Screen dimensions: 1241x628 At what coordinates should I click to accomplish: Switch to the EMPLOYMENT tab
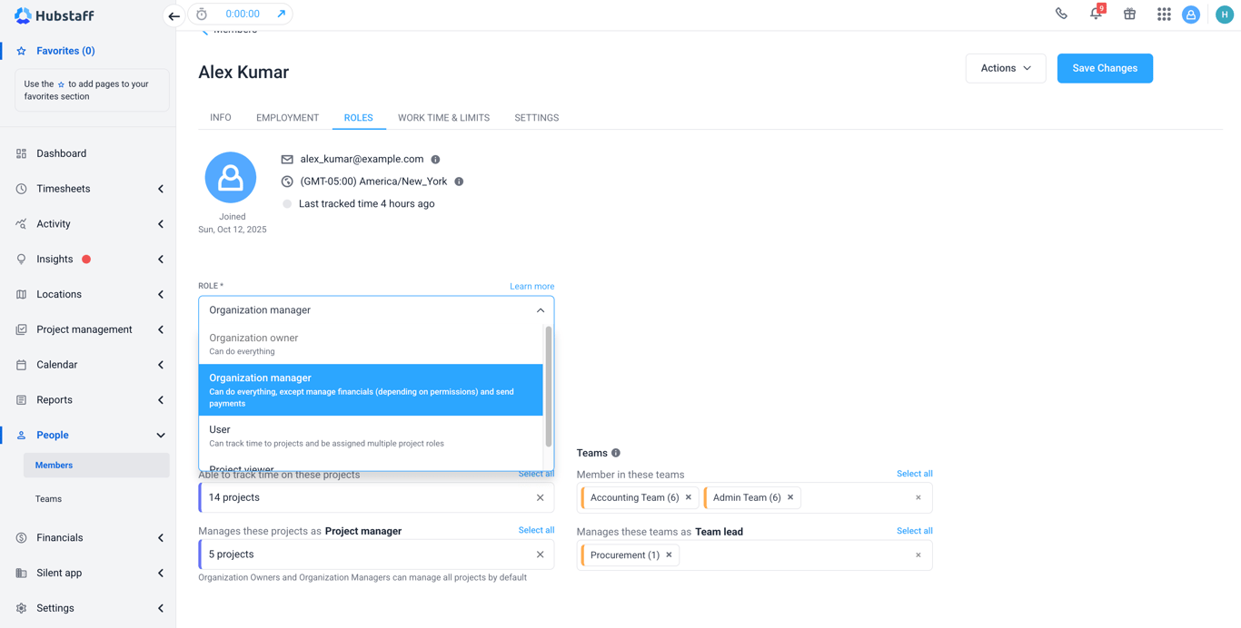tap(287, 117)
